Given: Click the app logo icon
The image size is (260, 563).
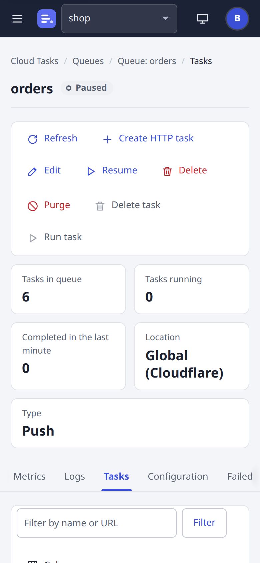Looking at the screenshot, I should click(47, 19).
